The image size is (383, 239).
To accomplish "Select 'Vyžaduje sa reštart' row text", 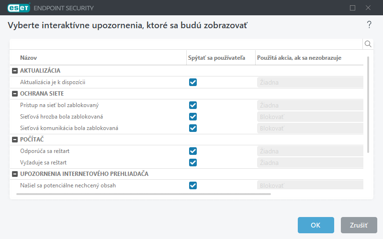I will pos(43,163).
